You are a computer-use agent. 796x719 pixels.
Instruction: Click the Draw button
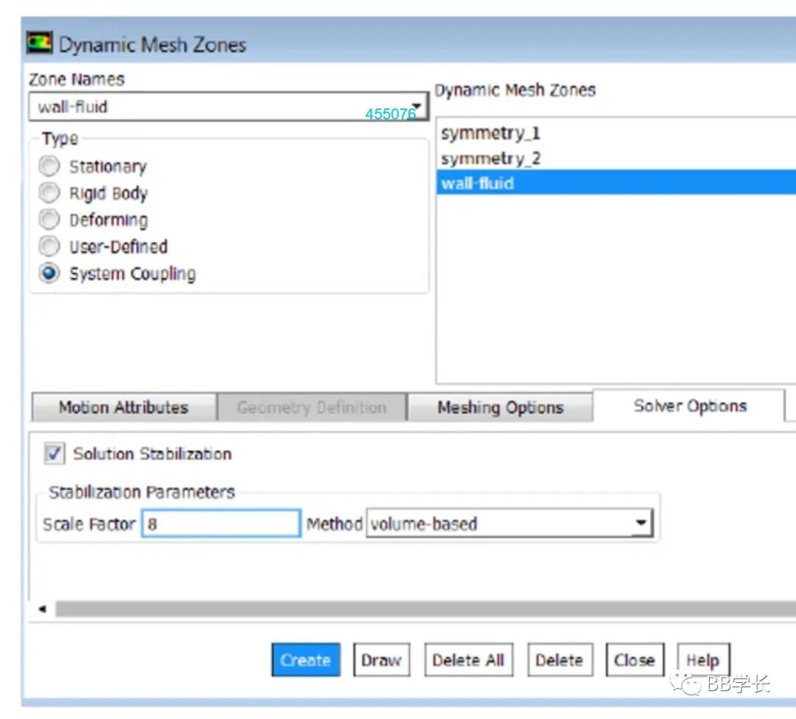coord(381,660)
